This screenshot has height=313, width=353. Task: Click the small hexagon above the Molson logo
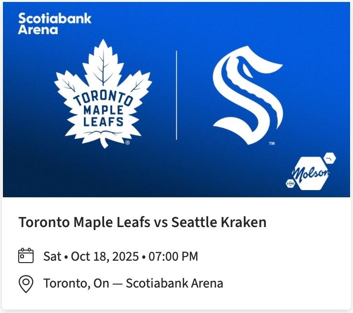(x=330, y=158)
